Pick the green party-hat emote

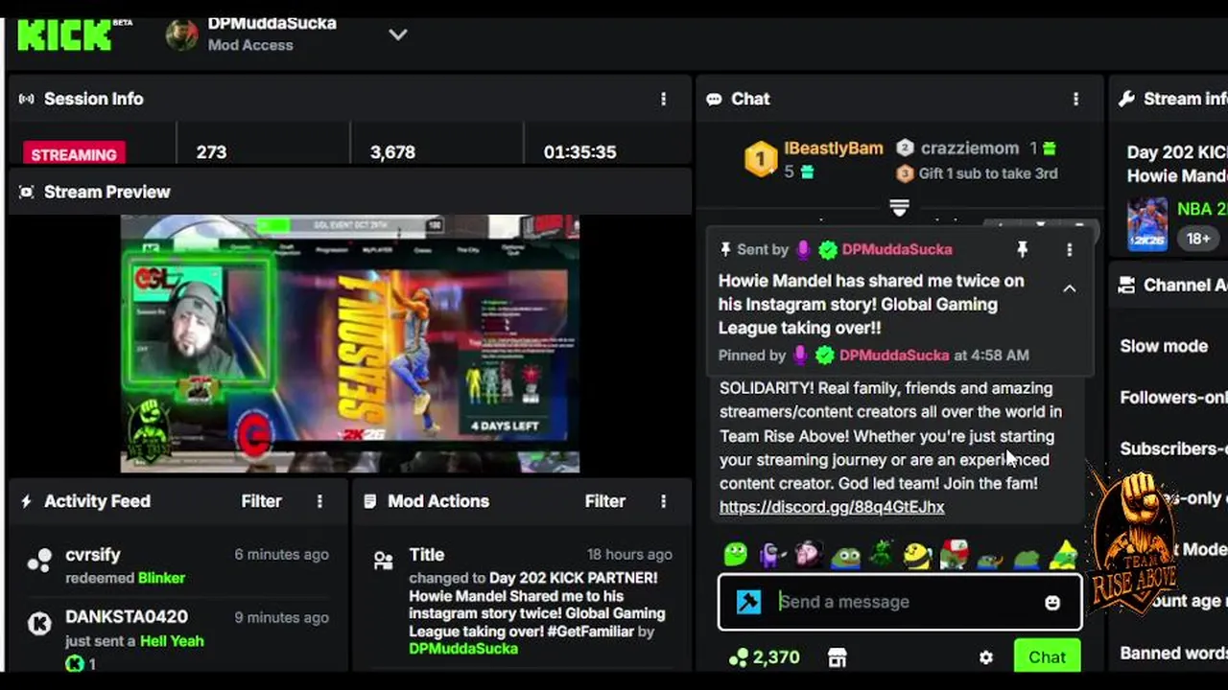tap(1063, 554)
